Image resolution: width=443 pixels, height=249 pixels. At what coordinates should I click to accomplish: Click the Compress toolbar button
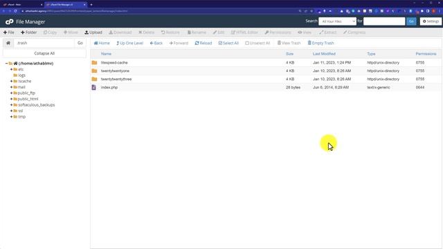click(x=354, y=33)
